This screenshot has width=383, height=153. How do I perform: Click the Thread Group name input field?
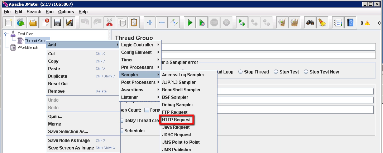[268, 47]
